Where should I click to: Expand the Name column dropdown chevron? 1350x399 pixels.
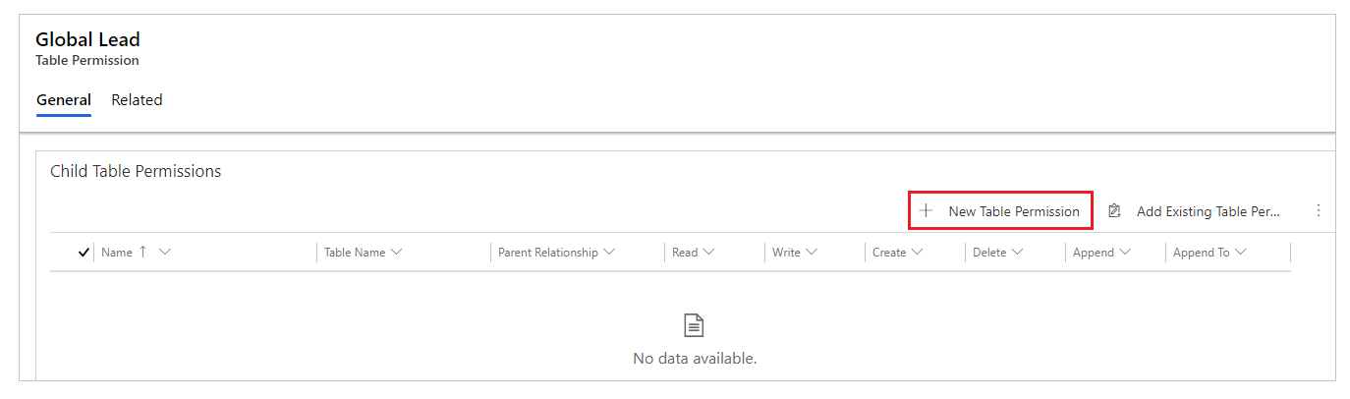[x=164, y=253]
